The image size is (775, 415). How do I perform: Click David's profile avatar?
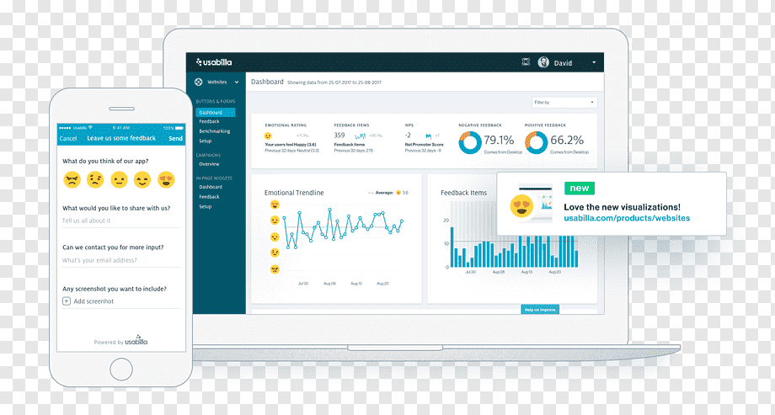coord(543,62)
